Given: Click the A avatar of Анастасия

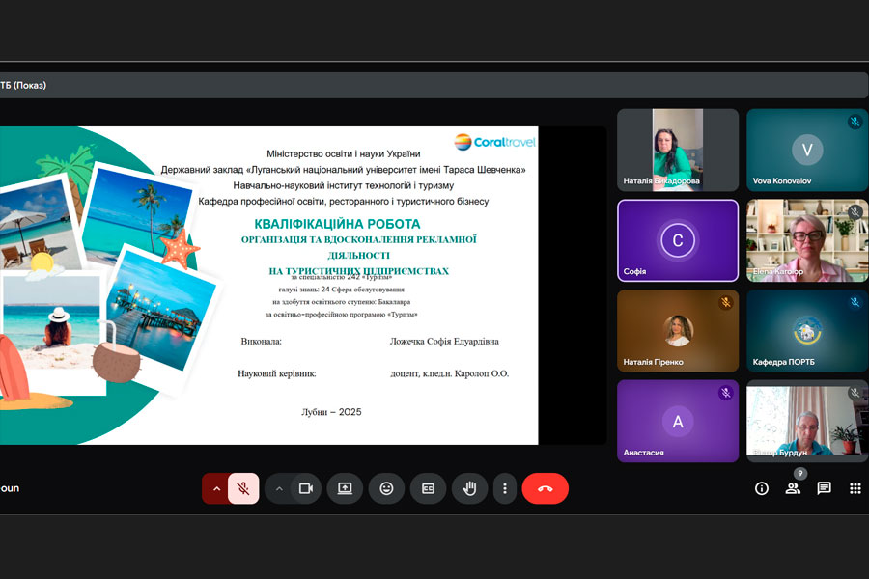Looking at the screenshot, I should pyautogui.click(x=678, y=422).
